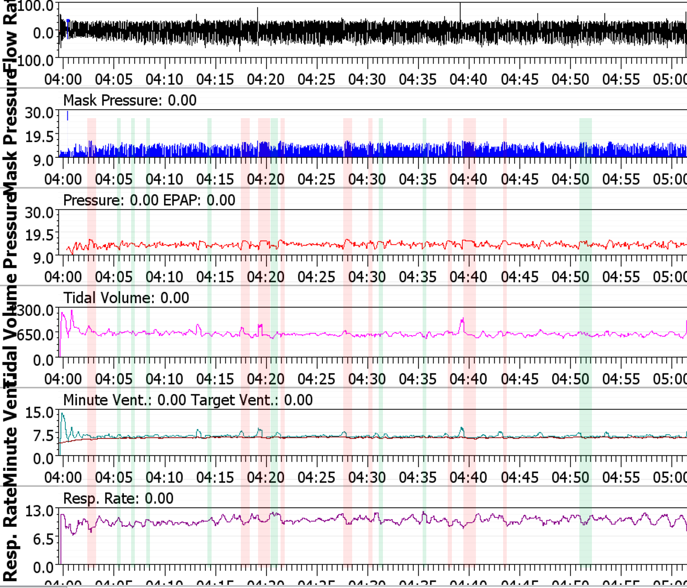The width and height of the screenshot is (687, 588).
Task: Click 04:25 on the Mask Pressure time axis
Action: pyautogui.click(x=317, y=179)
